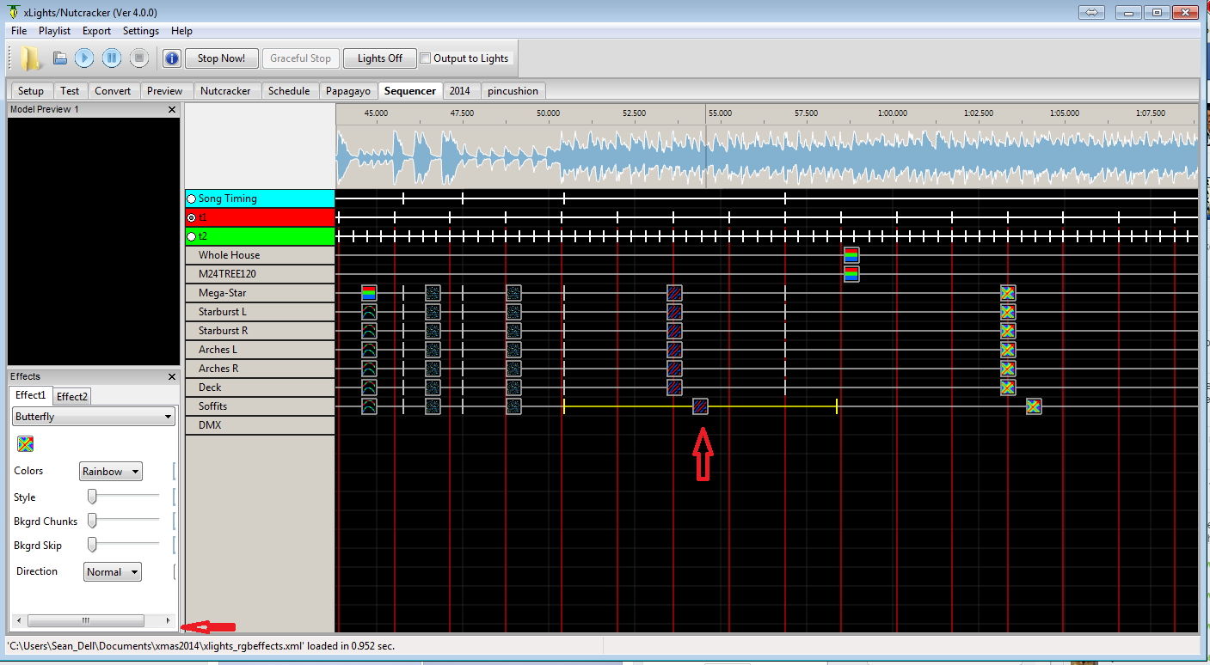Select the color wash effect on M24TREE120 row
The height and width of the screenshot is (665, 1210).
(x=851, y=274)
